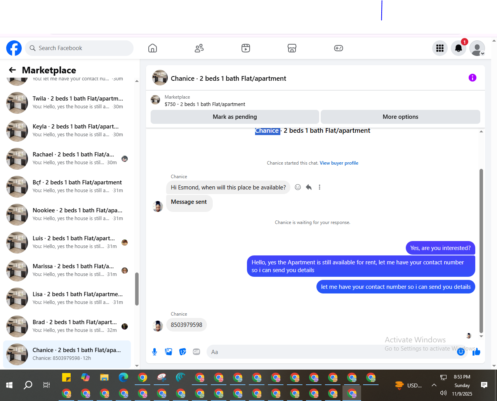This screenshot has height=401, width=497.
Task: Open the Marissa conversation
Action: tap(67, 270)
